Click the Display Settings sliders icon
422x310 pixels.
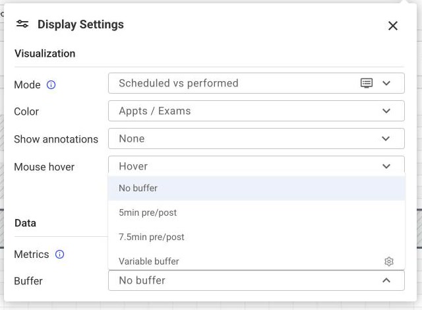pyautogui.click(x=22, y=24)
